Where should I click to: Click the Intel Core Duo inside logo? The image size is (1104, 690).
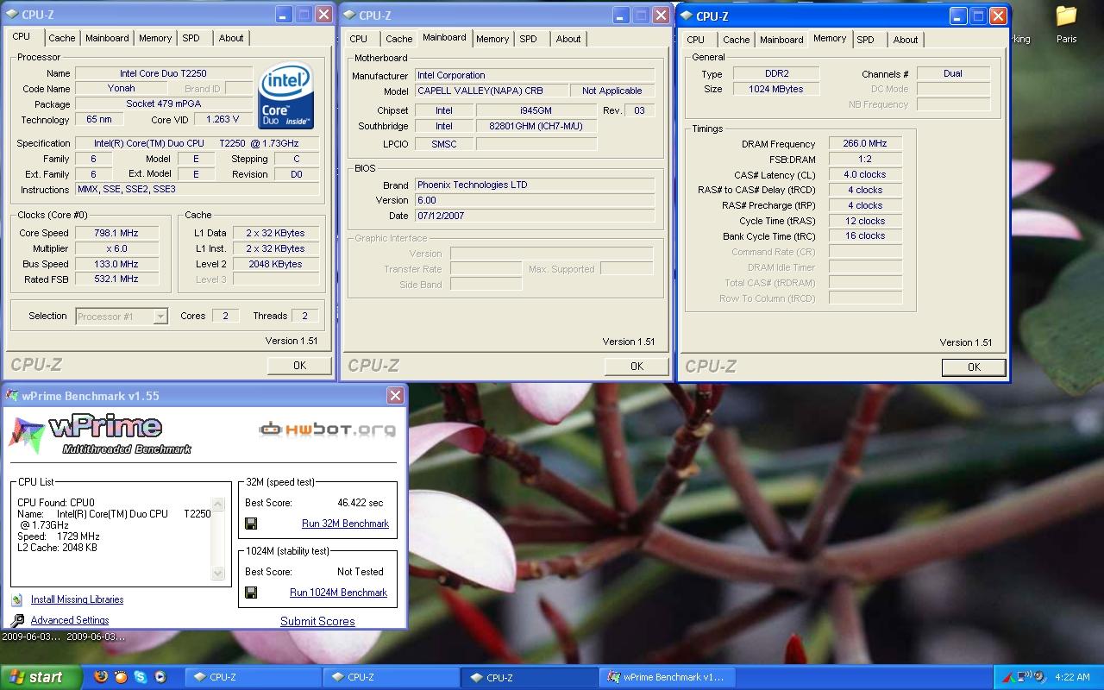point(286,95)
